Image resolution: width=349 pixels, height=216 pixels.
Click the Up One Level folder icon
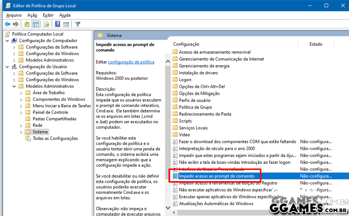point(27,24)
